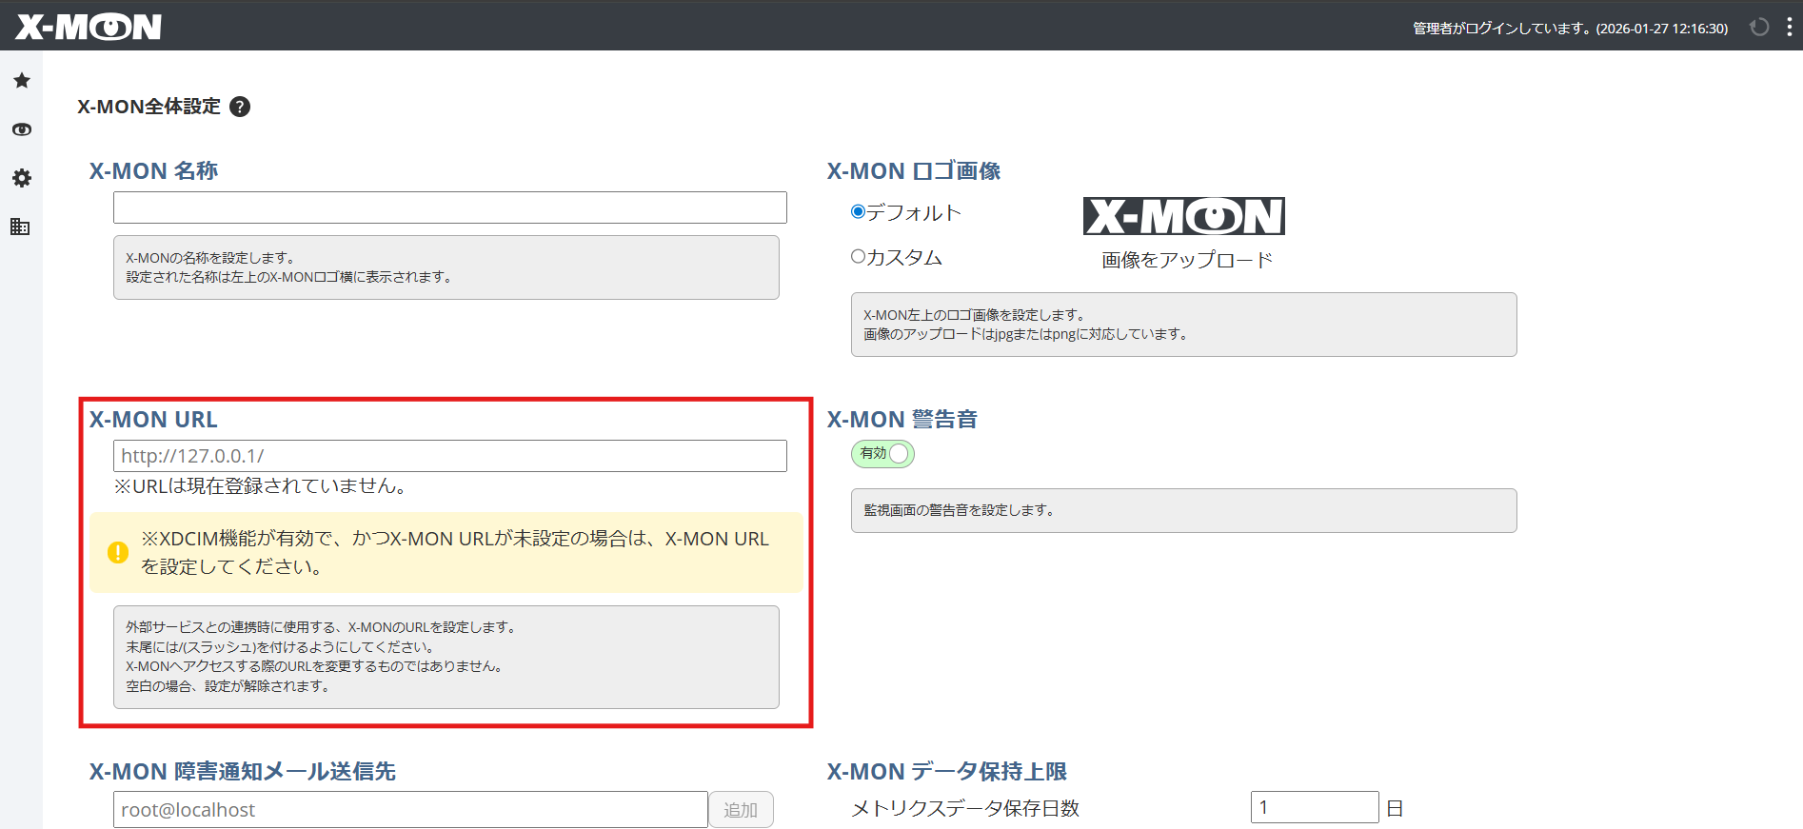Click the X-MON全体設定 page title
This screenshot has width=1803, height=829.
pos(149,107)
